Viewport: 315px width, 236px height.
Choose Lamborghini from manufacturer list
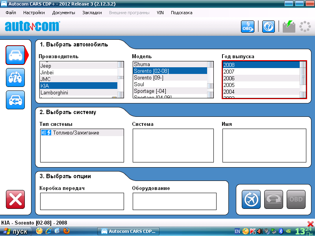54,92
